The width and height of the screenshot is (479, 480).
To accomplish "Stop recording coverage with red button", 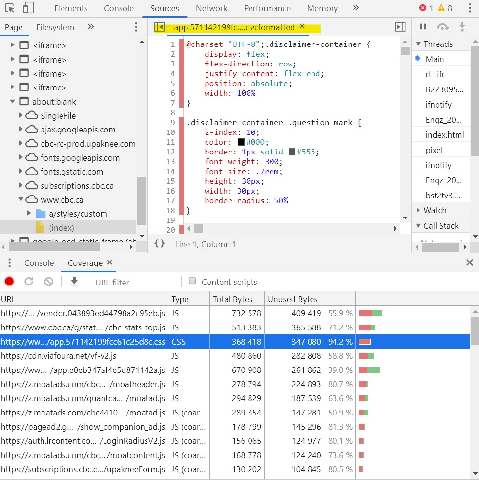I will click(x=9, y=282).
